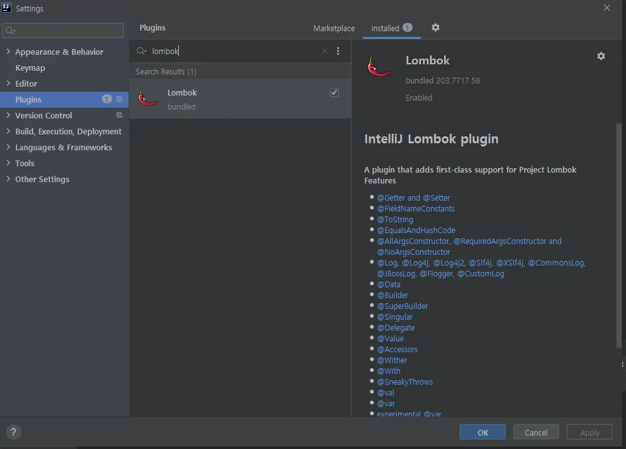Screen dimensions: 626x449
Task: Open the Lombok plugin detail gear menu
Action: 601,56
